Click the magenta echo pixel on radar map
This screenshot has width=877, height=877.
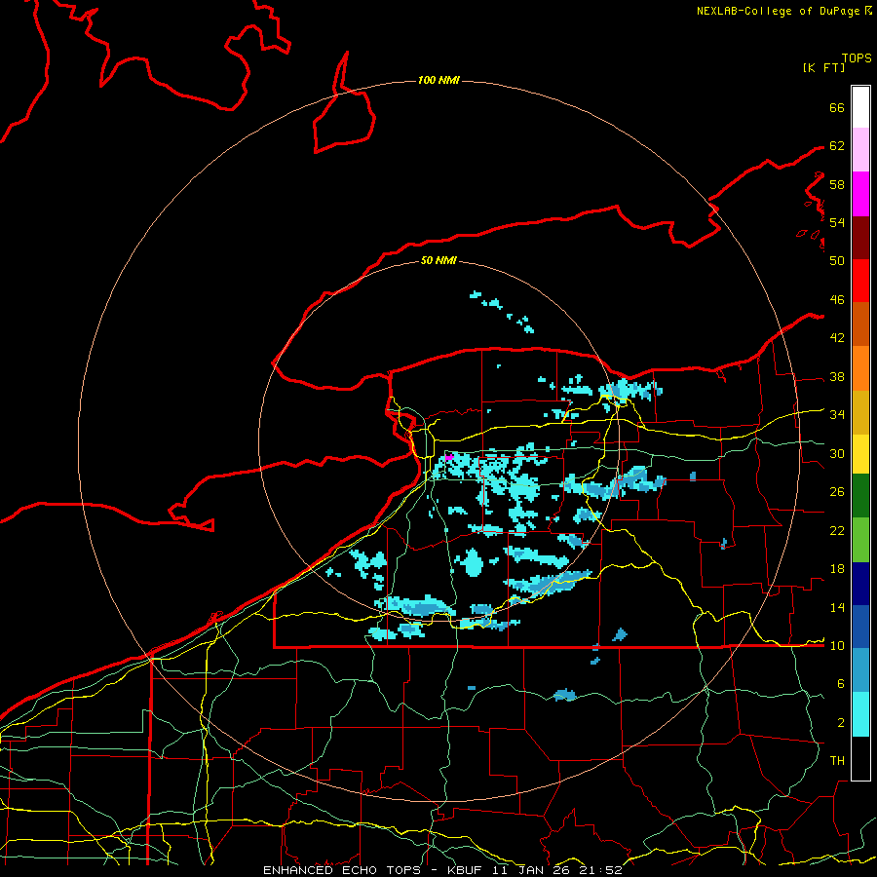pyautogui.click(x=449, y=458)
